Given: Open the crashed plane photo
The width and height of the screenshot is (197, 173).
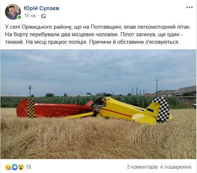Looking at the screenshot, I should (98, 104).
